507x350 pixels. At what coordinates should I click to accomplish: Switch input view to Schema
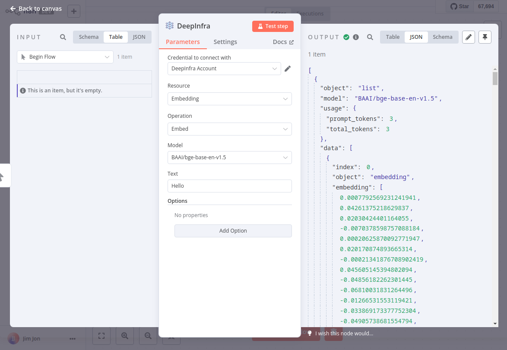point(89,37)
